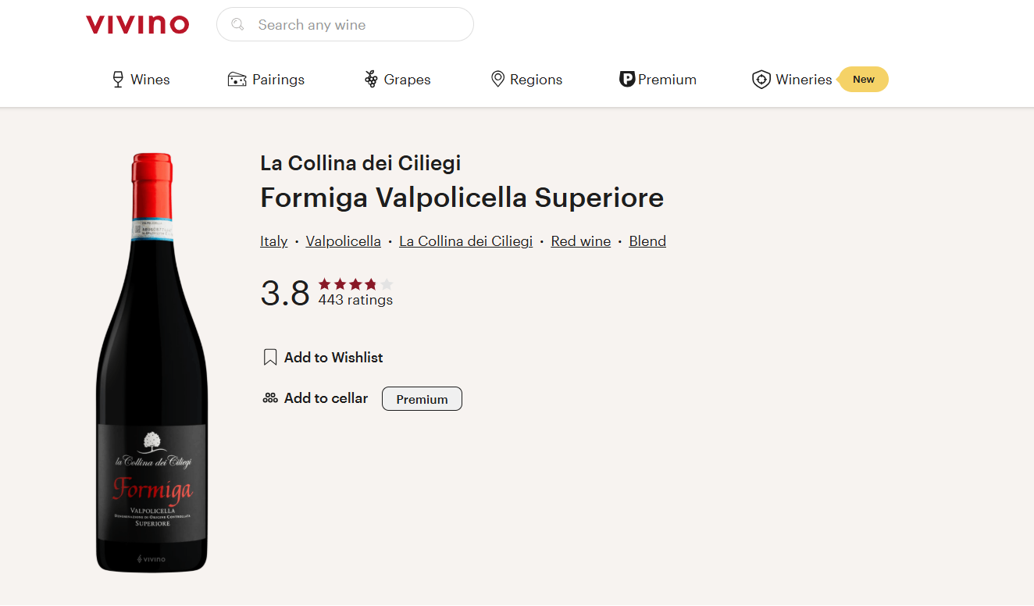Follow the Italy country link
1034x606 pixels.
[273, 241]
